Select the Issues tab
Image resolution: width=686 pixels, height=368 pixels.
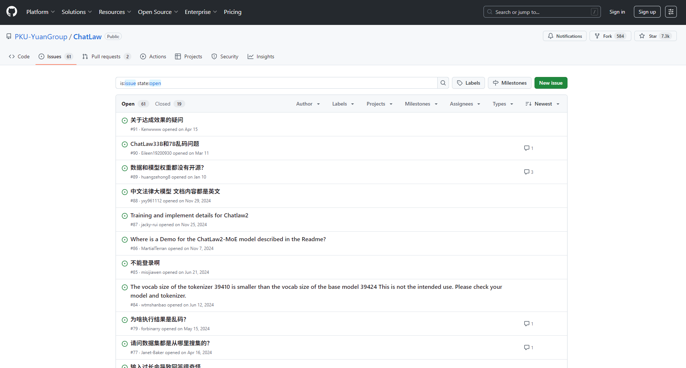click(x=56, y=56)
